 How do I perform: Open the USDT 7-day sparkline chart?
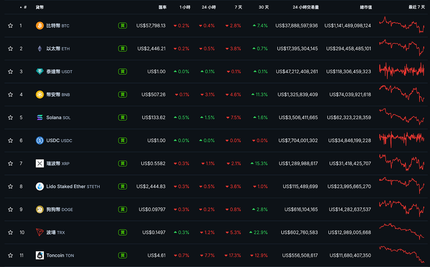coord(402,71)
